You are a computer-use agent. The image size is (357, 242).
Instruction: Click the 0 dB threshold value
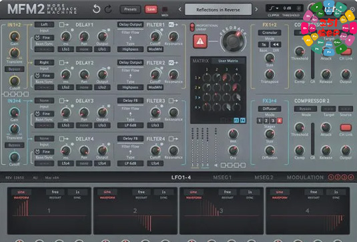tap(287, 8)
